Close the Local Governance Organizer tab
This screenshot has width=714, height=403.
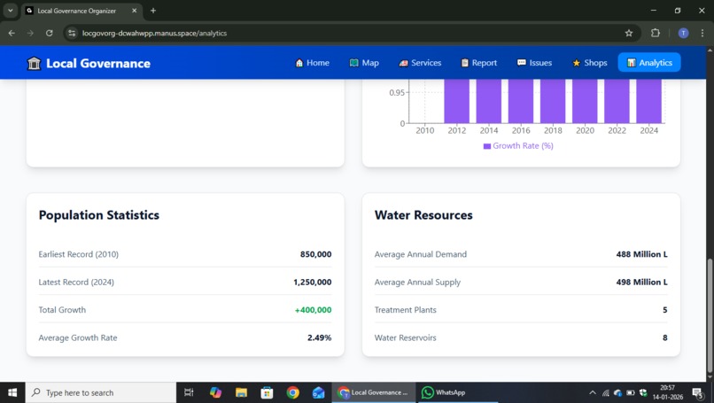click(135, 11)
